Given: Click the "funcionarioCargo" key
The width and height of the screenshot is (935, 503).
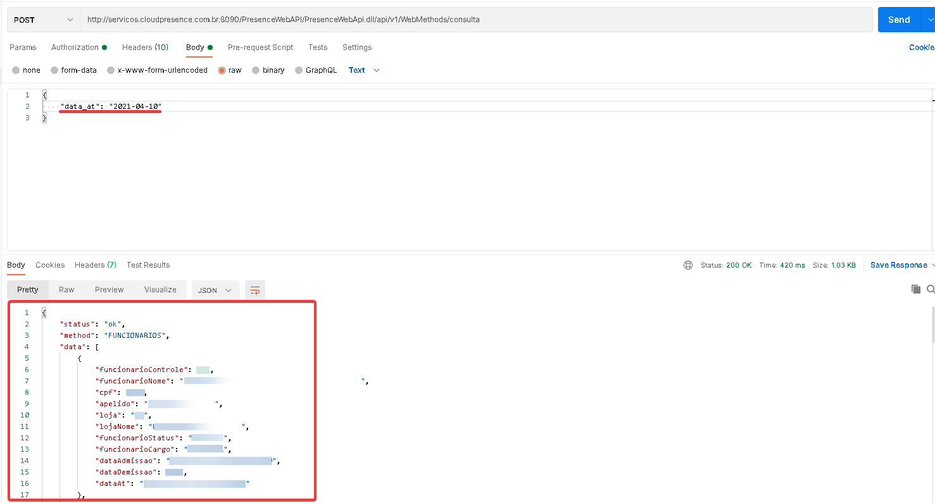Looking at the screenshot, I should (x=134, y=449).
